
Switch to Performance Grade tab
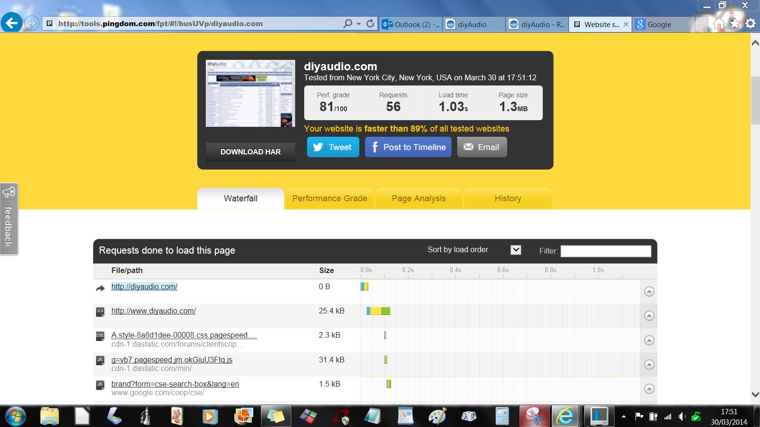click(329, 199)
